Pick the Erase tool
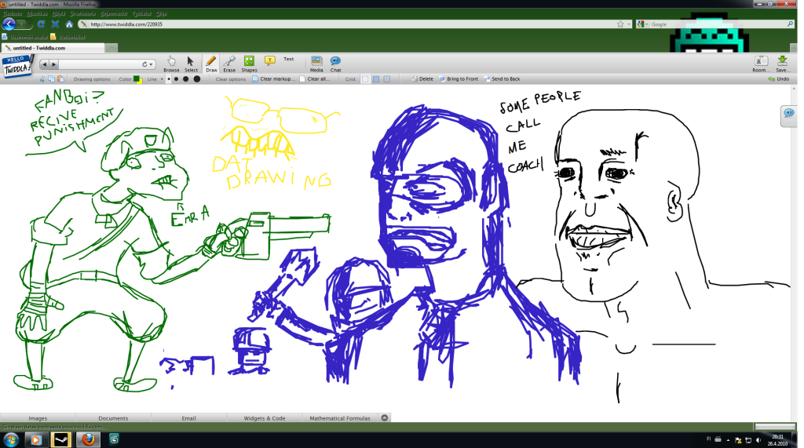The height and width of the screenshot is (448, 804). 229,64
